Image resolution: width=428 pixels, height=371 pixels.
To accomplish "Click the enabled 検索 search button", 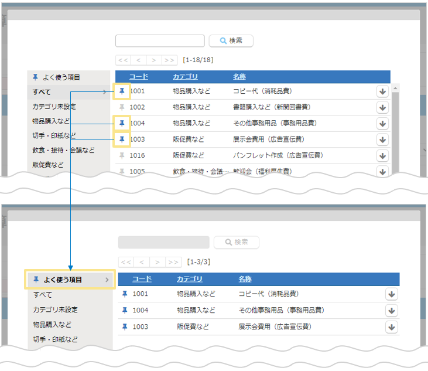I will click(x=231, y=40).
